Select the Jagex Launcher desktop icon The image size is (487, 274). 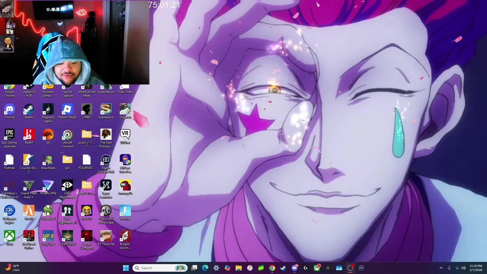point(106,190)
